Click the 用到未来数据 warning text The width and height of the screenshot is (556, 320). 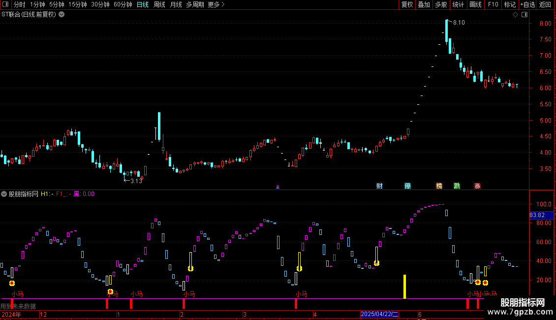pyautogui.click(x=18, y=306)
